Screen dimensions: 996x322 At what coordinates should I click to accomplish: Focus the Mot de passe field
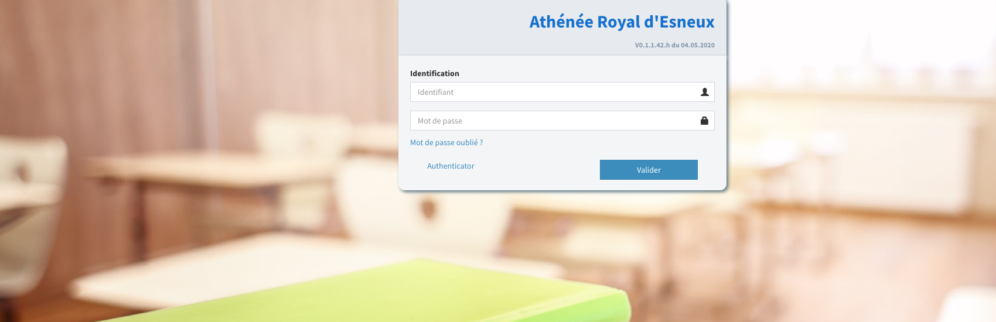pyautogui.click(x=562, y=121)
